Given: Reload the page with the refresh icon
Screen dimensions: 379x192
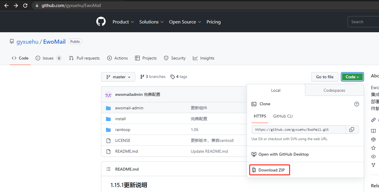Looking at the screenshot, I should click(x=25, y=6).
